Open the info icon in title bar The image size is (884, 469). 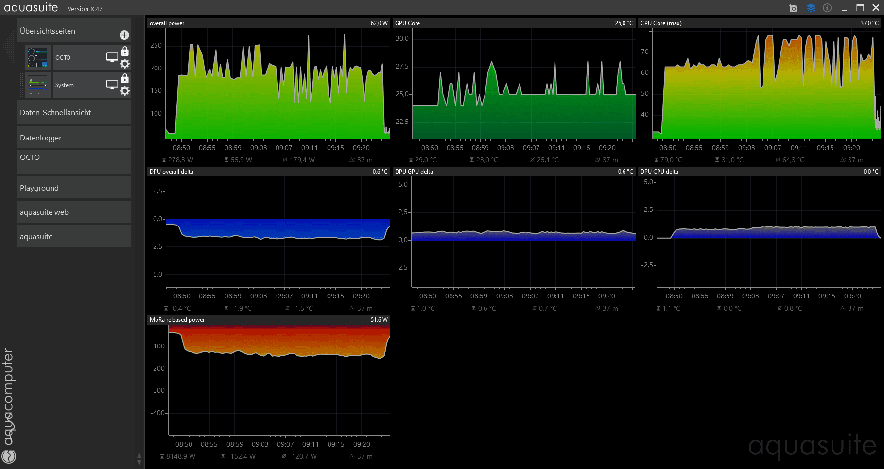827,8
